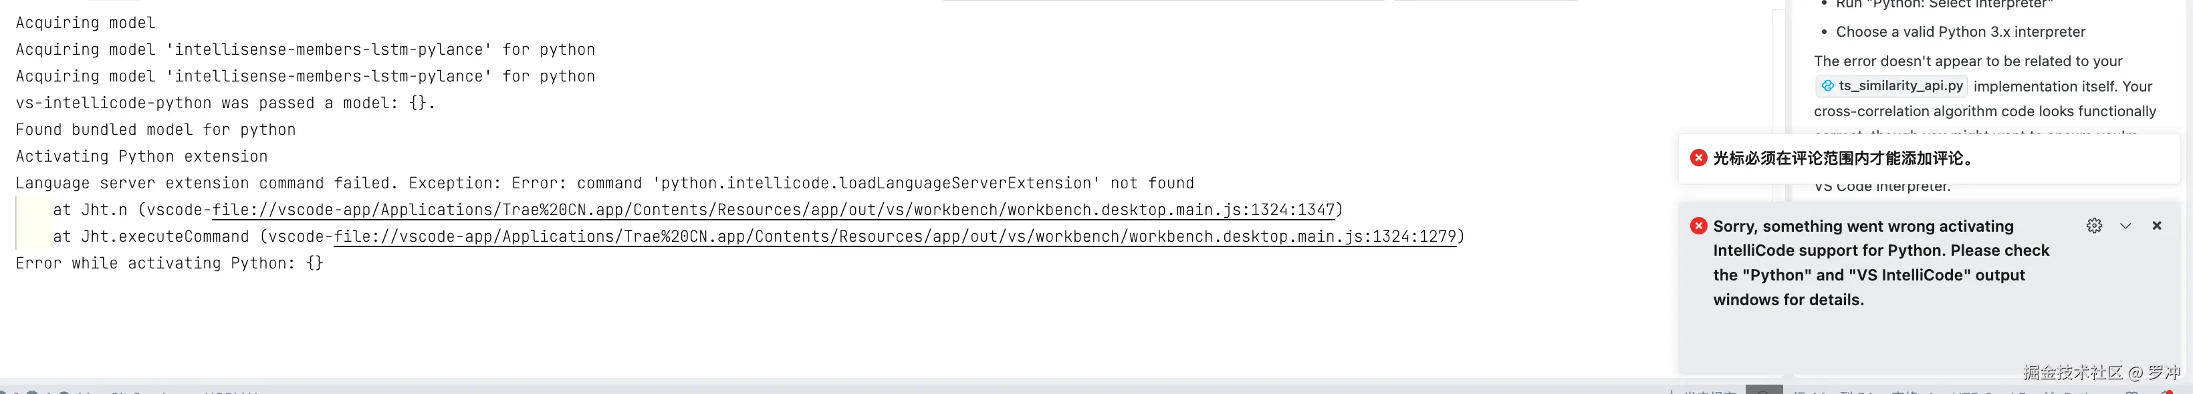Follow the workbench.desktop.main.js:1324:1279 link

894,236
